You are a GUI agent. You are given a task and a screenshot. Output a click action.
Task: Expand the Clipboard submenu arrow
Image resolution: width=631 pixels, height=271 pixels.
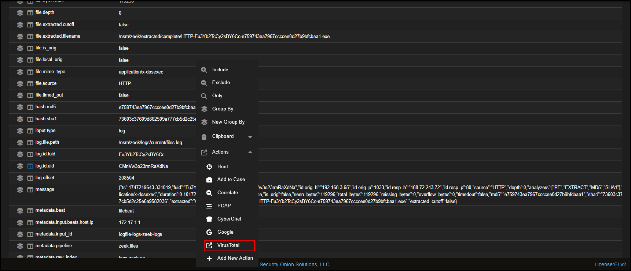(250, 137)
